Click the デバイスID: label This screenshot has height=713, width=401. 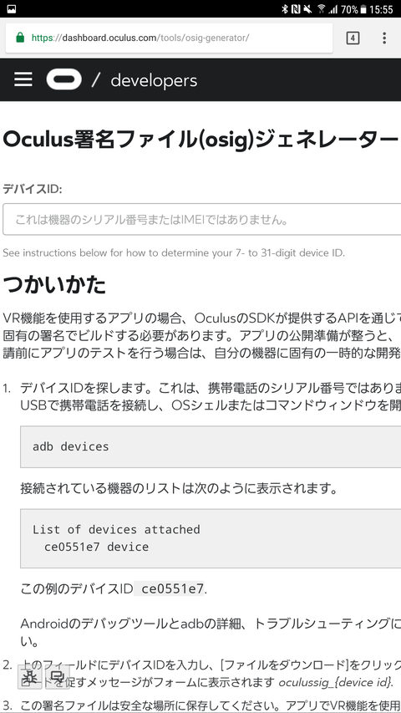pyautogui.click(x=33, y=189)
